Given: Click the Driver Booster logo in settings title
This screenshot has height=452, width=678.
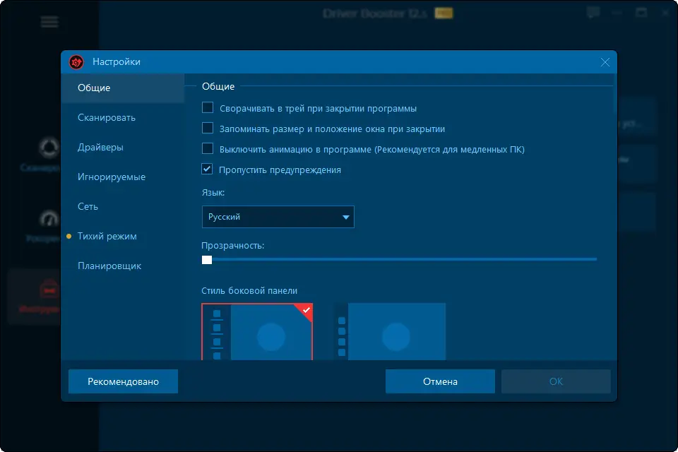Looking at the screenshot, I should 76,62.
